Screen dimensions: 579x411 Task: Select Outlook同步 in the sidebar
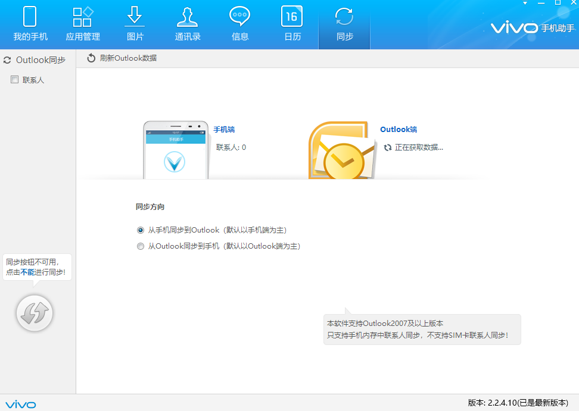click(35, 60)
